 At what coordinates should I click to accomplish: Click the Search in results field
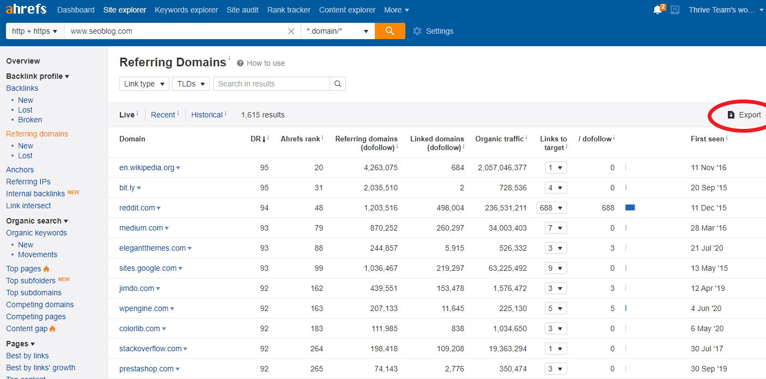coord(271,84)
